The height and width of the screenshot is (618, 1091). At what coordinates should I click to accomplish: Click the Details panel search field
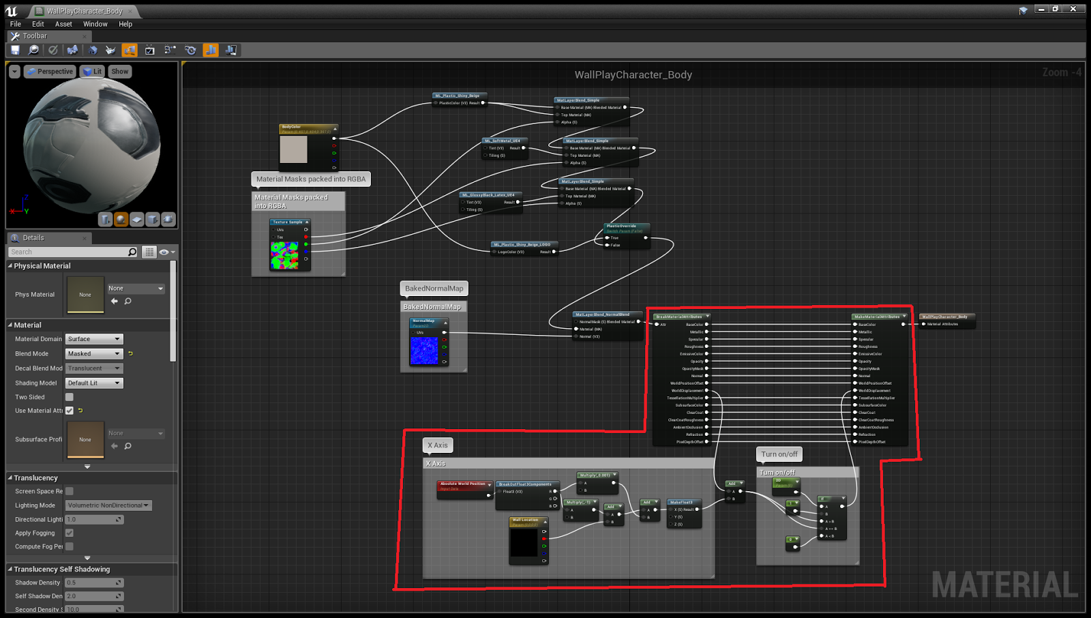pyautogui.click(x=68, y=252)
